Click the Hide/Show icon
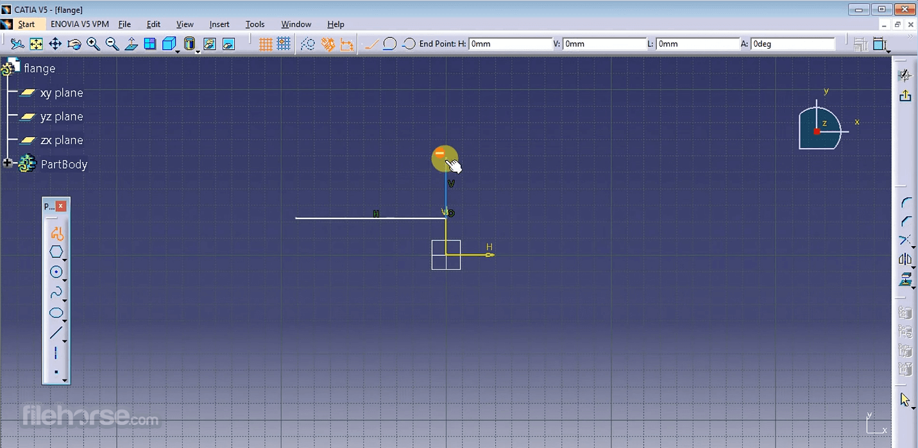Viewport: 918px width, 448px height. (x=210, y=44)
